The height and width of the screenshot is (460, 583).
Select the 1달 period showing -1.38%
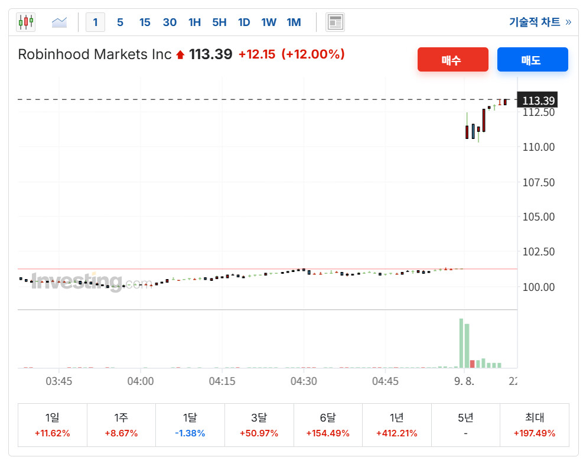[x=190, y=425]
